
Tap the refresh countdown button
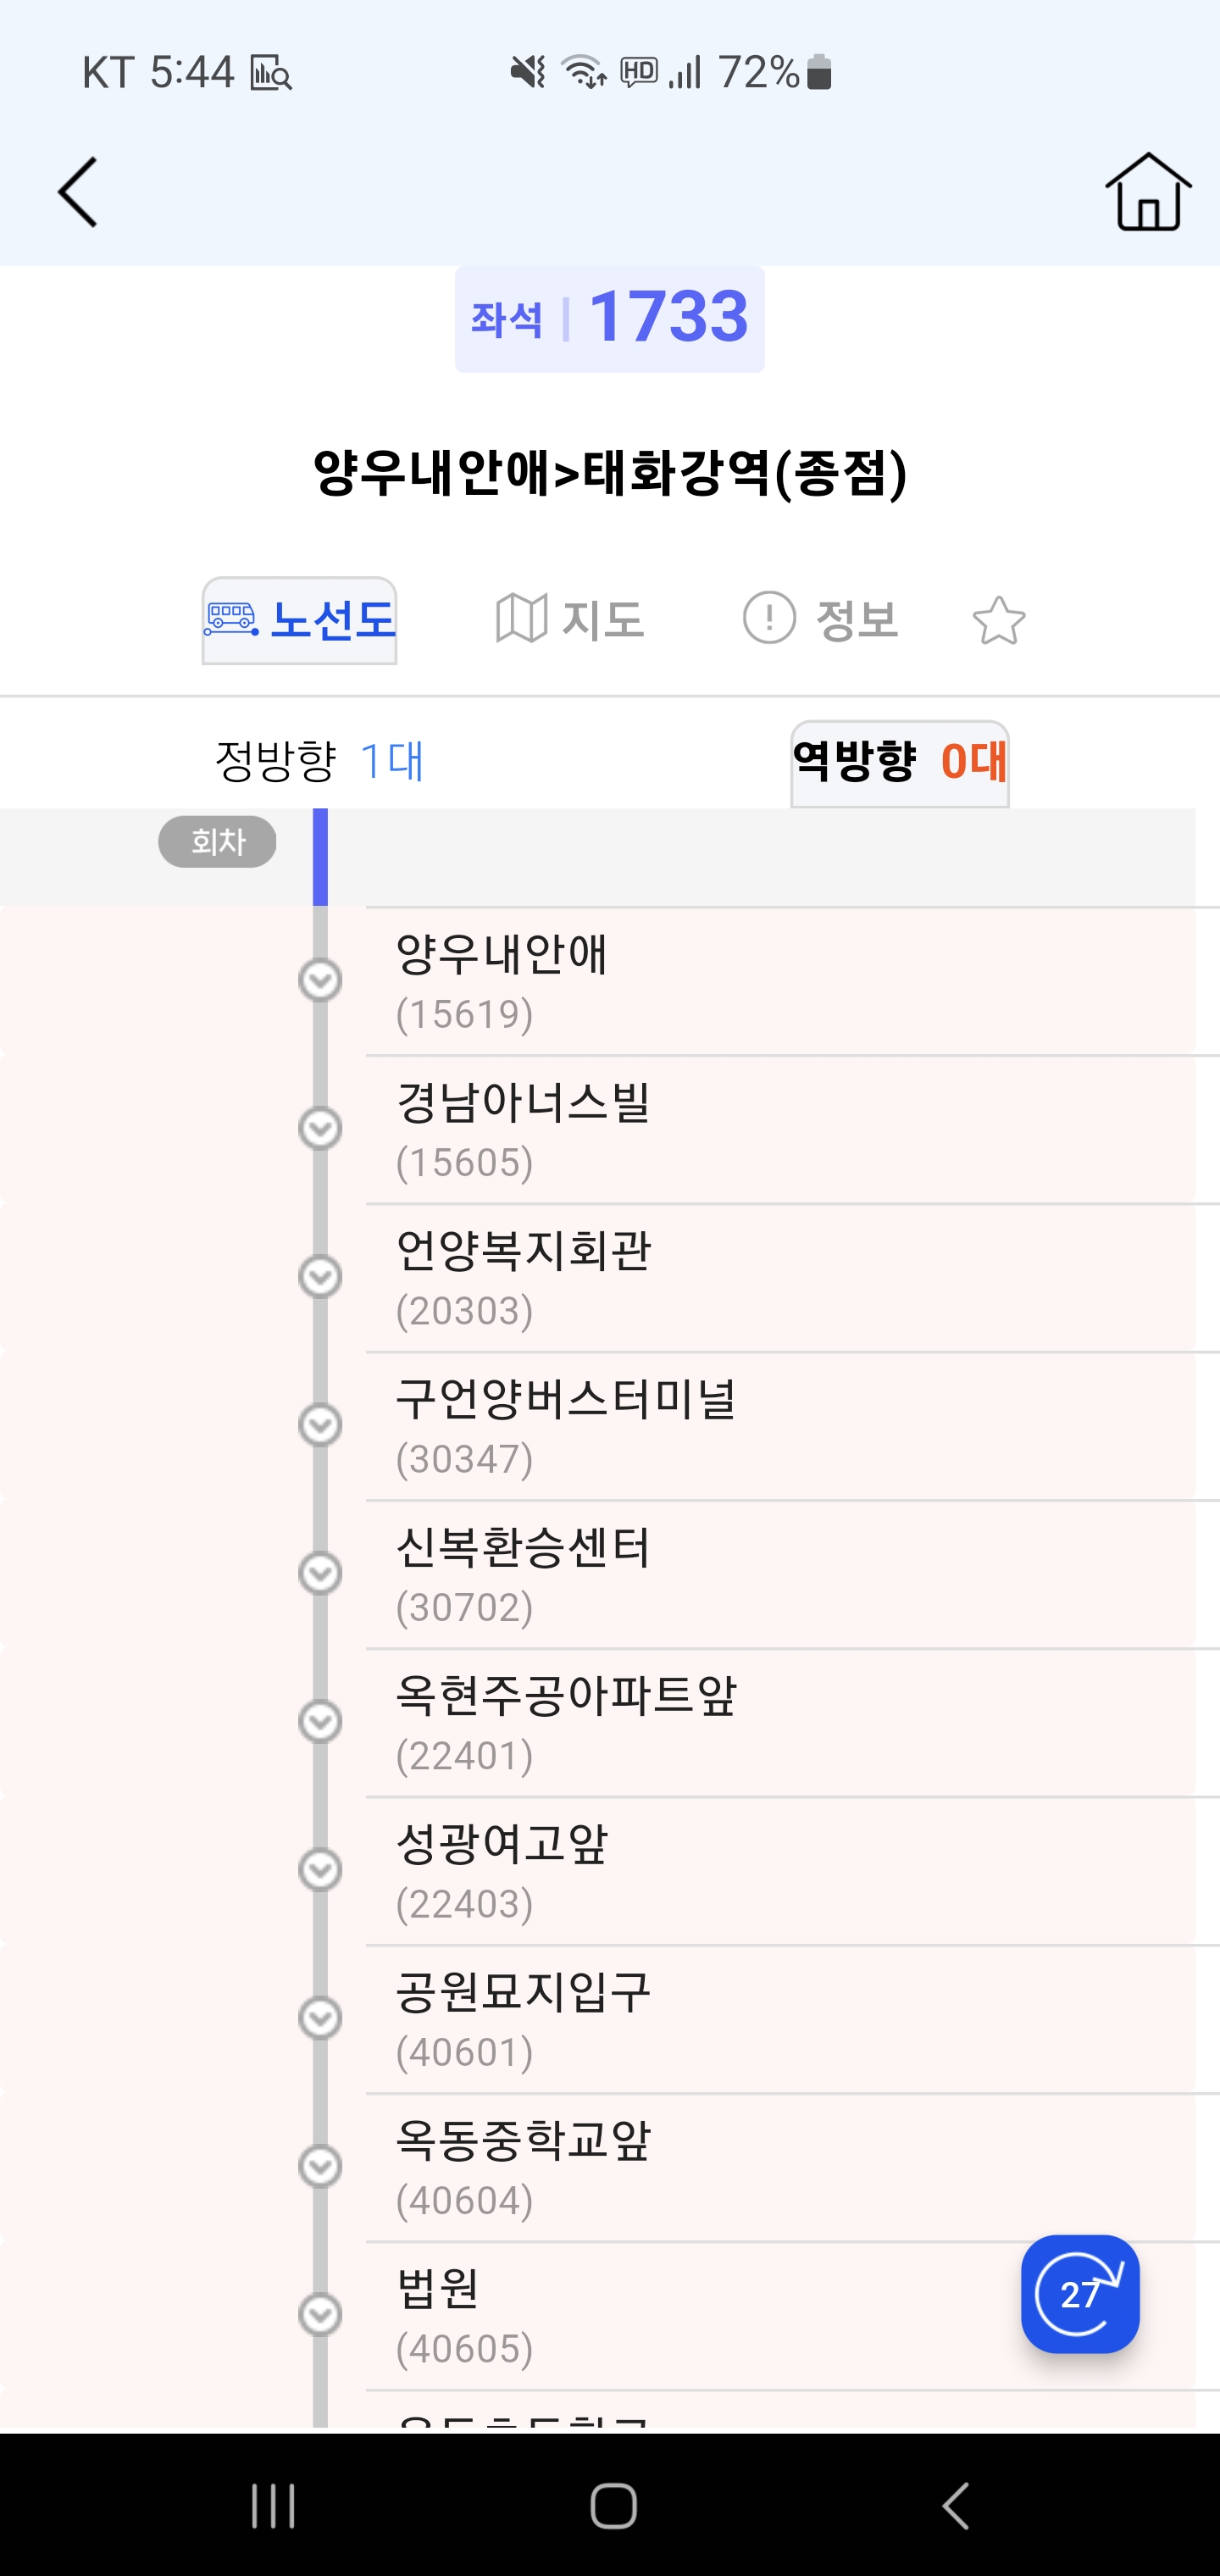point(1080,2294)
